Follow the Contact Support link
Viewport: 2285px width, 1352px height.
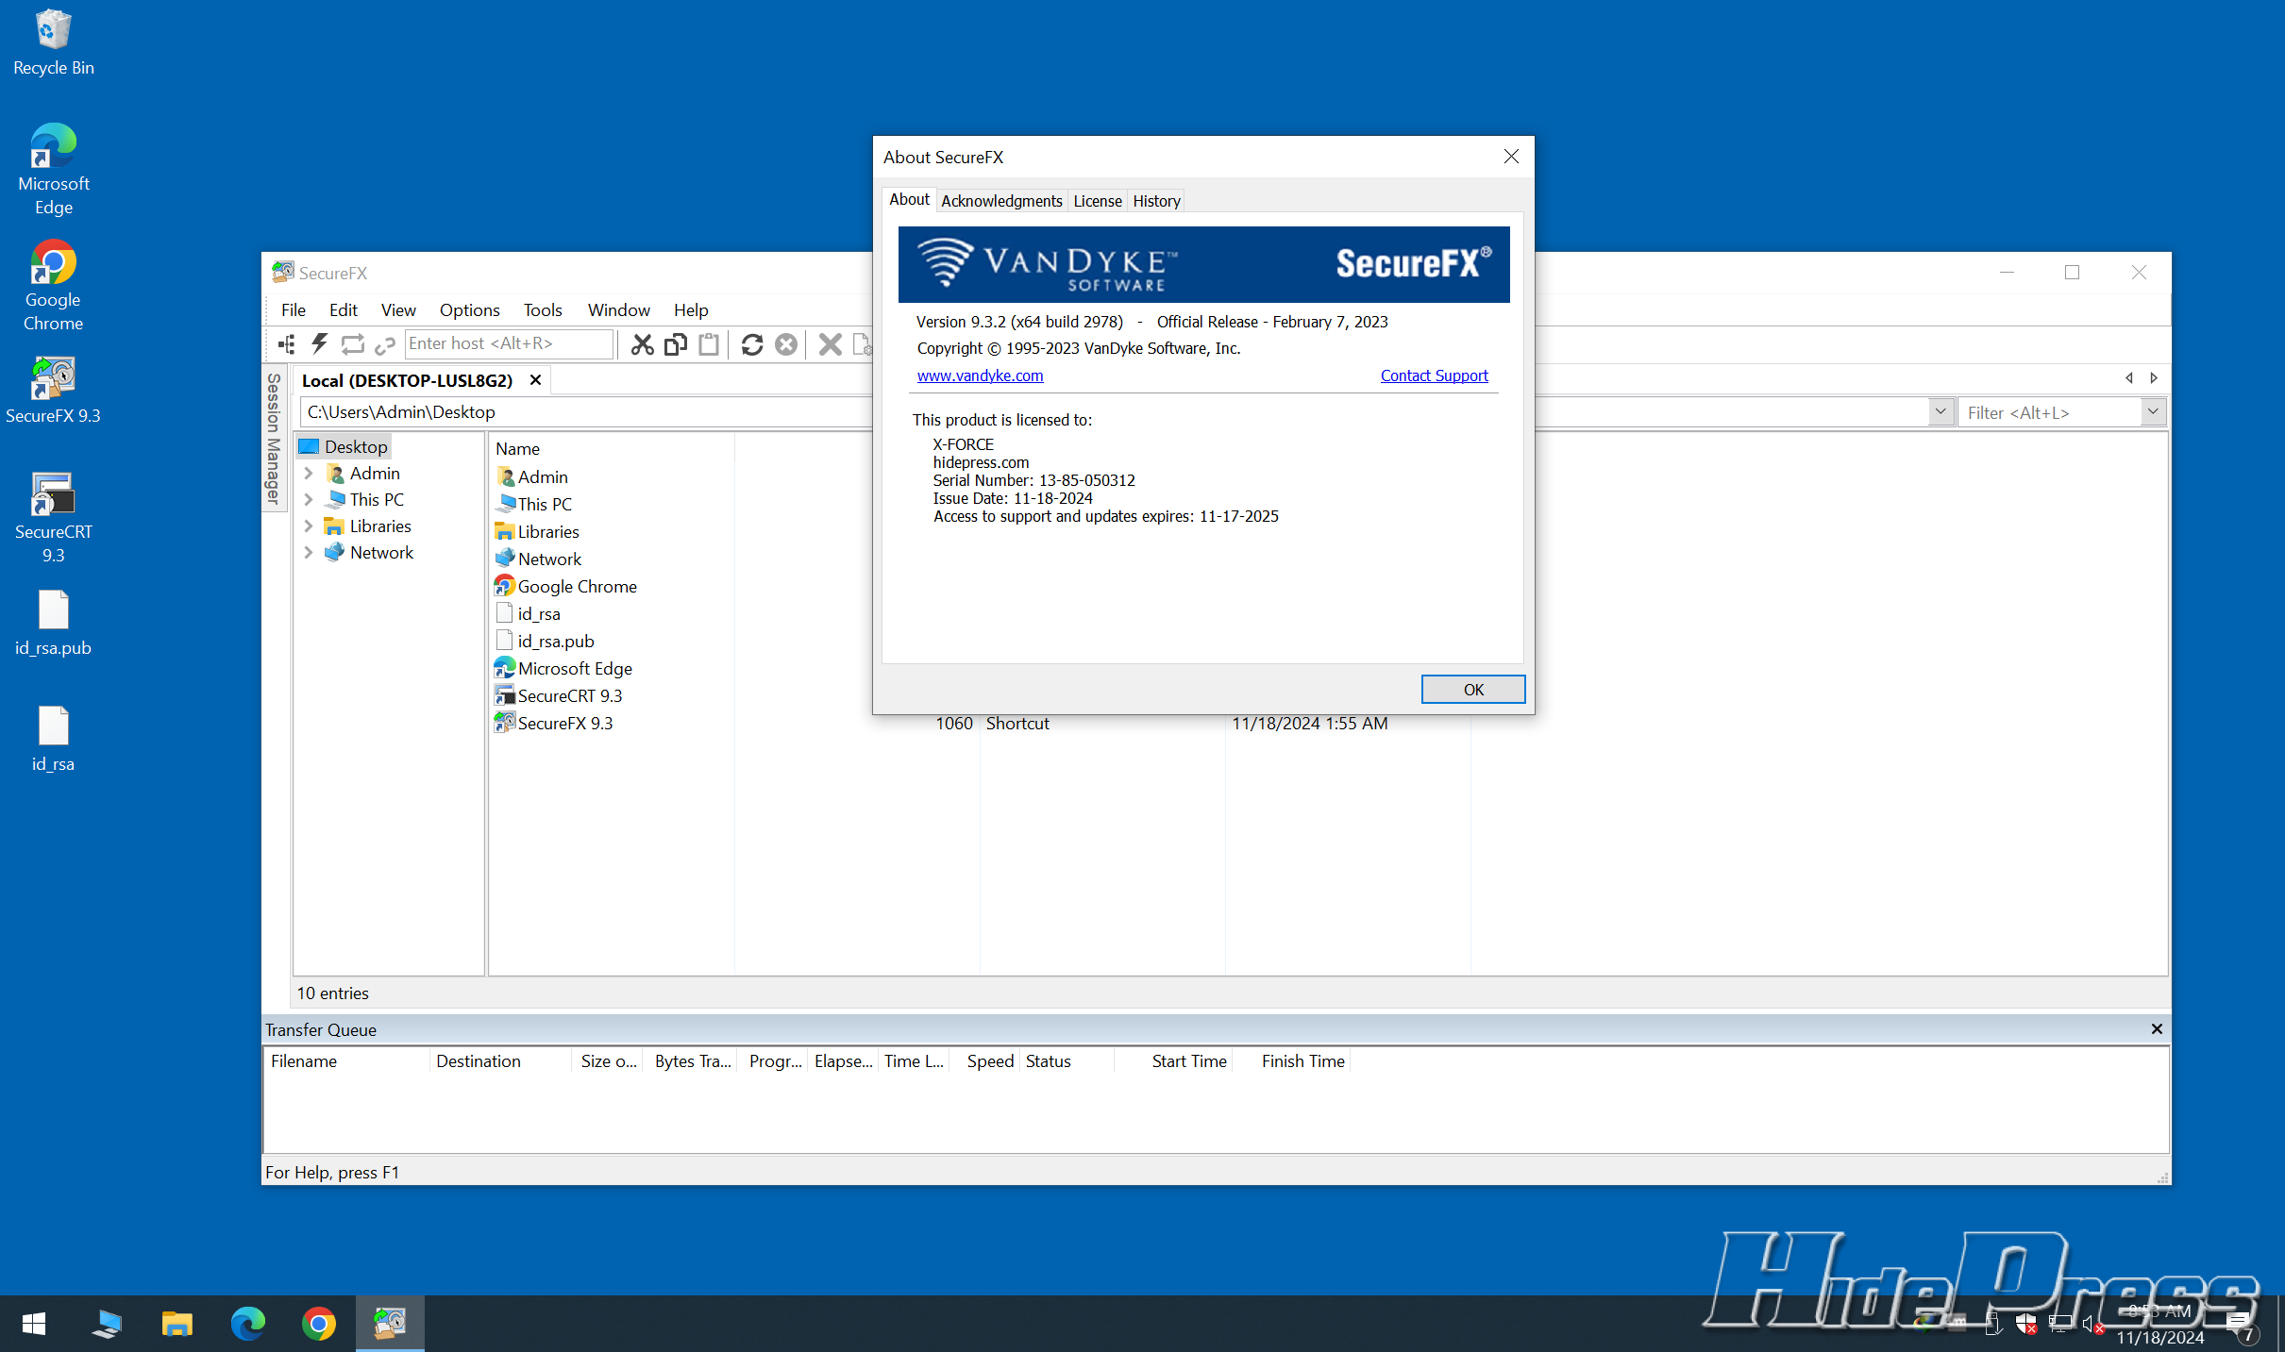click(x=1434, y=376)
